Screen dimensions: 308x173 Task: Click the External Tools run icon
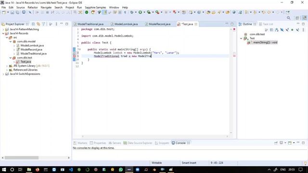[x=157, y=12]
